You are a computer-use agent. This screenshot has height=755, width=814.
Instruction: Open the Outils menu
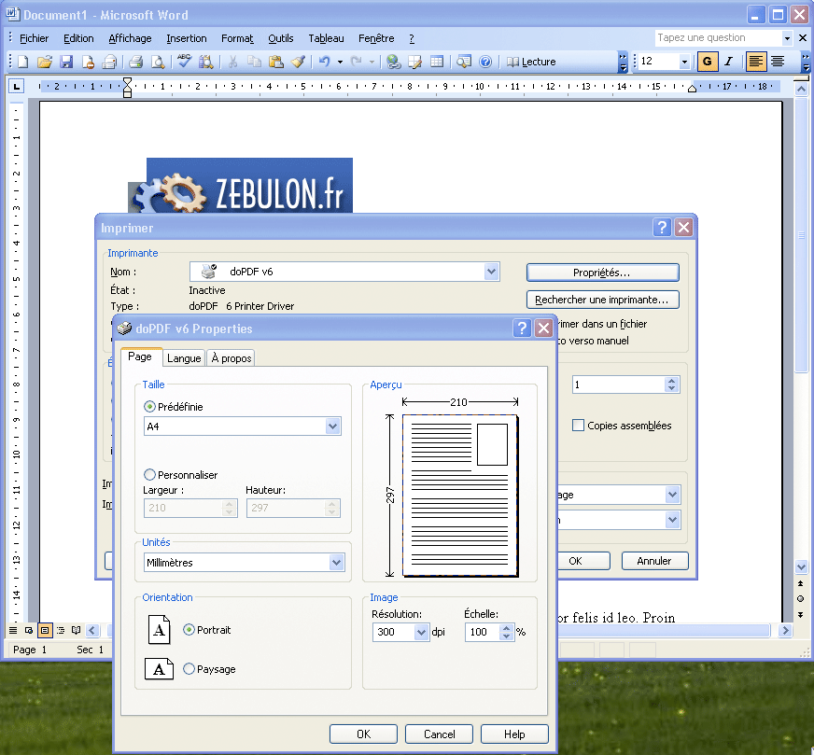pyautogui.click(x=281, y=38)
